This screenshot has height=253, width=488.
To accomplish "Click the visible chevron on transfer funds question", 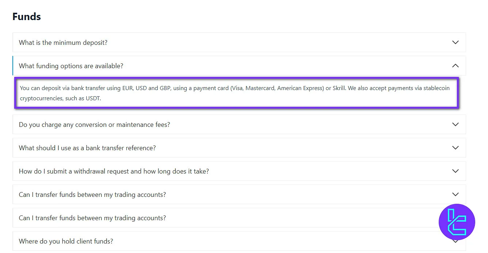I will click(455, 194).
